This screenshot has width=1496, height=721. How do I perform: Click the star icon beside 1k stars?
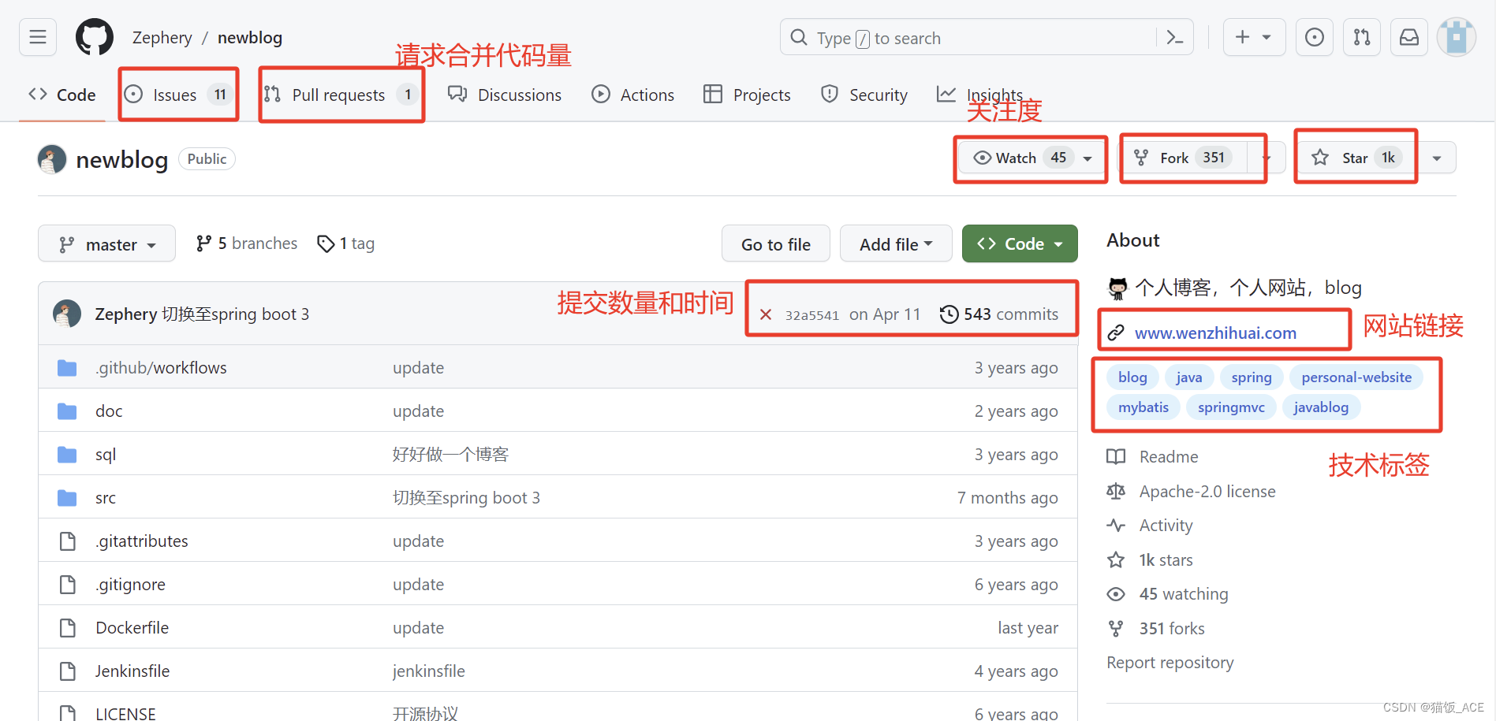click(x=1116, y=560)
